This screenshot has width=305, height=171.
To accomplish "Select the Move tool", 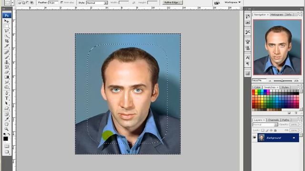I will (x=7, y=21).
